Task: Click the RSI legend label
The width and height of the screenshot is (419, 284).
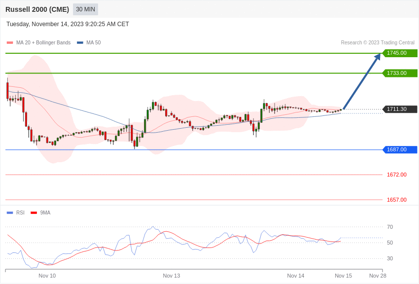Action: (20, 213)
